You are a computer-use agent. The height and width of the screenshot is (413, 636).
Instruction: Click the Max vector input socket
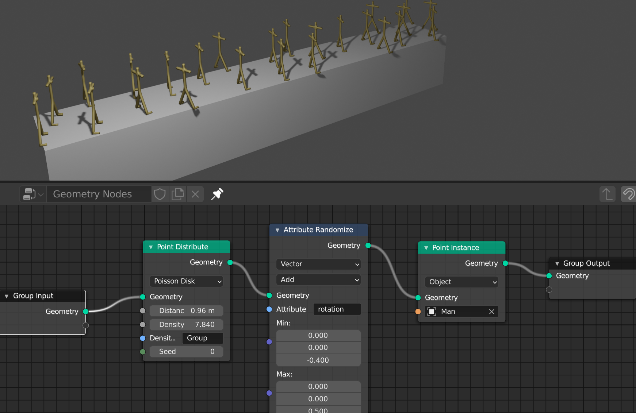pos(269,393)
